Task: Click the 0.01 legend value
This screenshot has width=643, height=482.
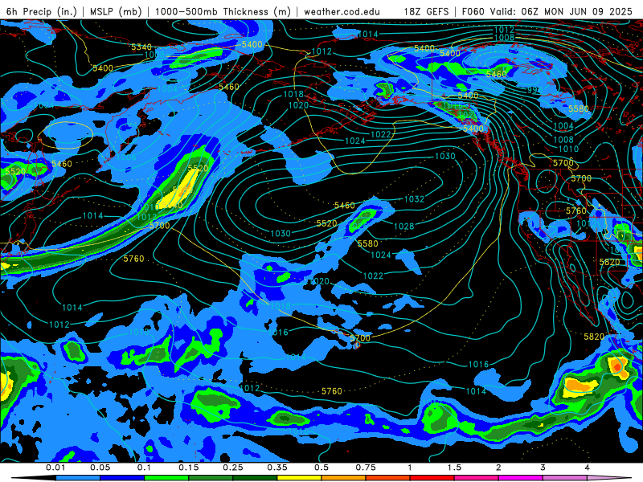Action: (55, 468)
